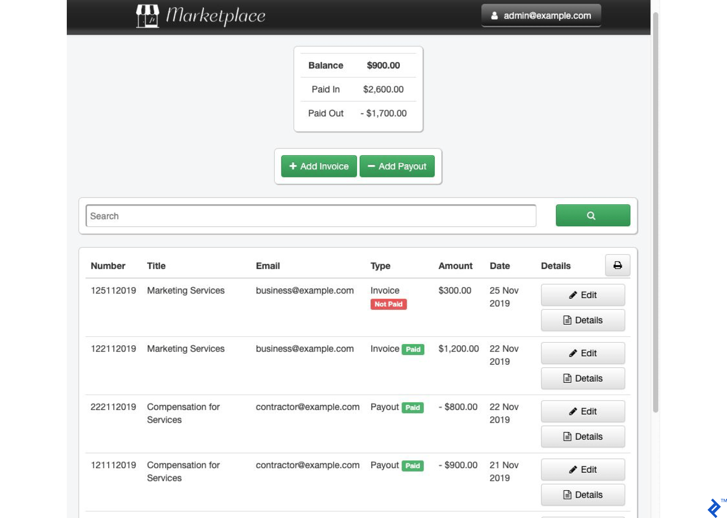Viewport: 727px width, 518px height.
Task: Click the Marketplace storefront logo icon
Action: (x=148, y=16)
